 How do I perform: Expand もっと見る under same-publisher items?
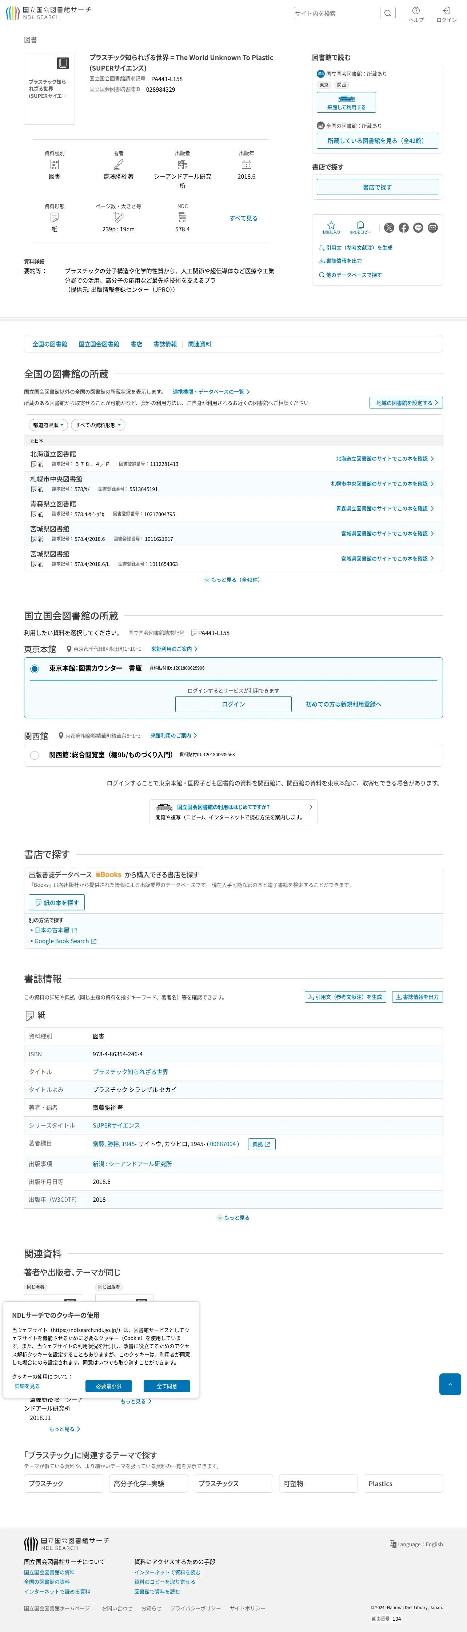tap(136, 1401)
